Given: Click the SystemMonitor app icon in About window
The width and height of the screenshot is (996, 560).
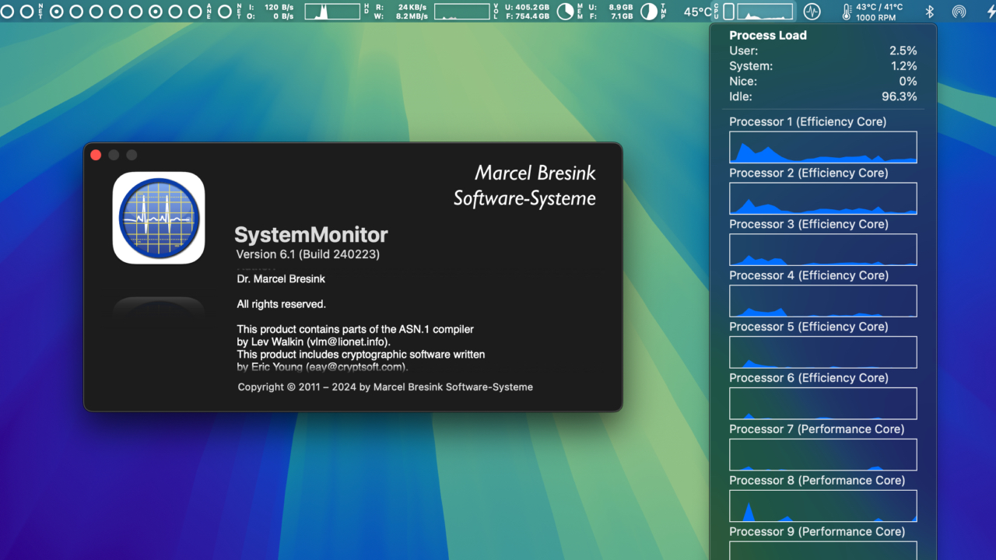Looking at the screenshot, I should click(x=159, y=218).
